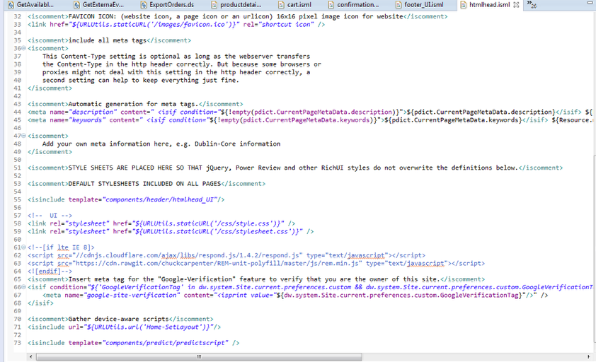This screenshot has height=362, width=596.
Task: Click '<!-- UI -->' comment on line 57
Action: (x=50, y=216)
